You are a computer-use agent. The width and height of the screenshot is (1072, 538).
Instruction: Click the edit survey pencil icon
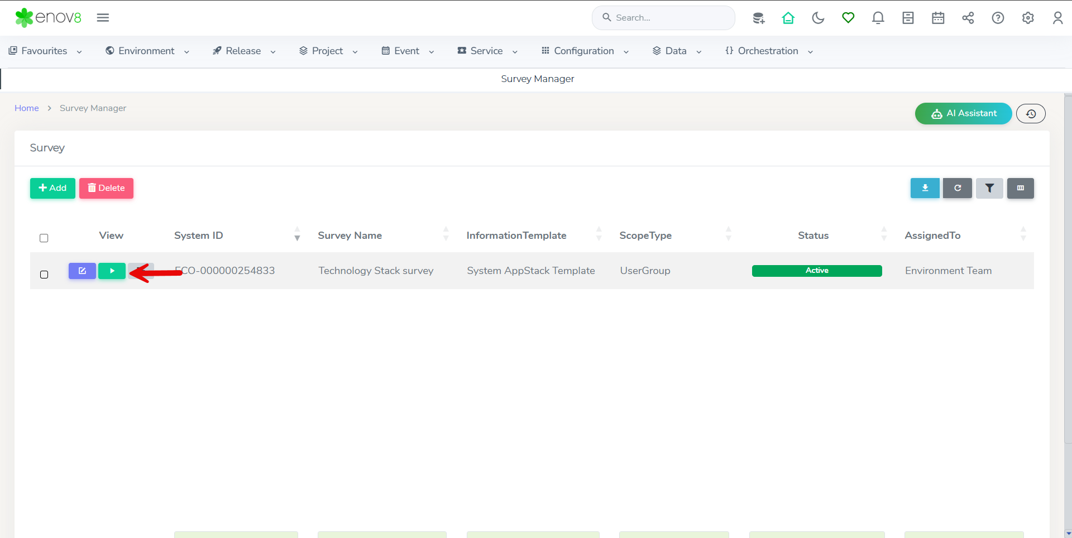click(82, 271)
